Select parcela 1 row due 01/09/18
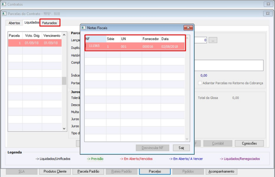This screenshot has width=275, height=177. [35, 43]
